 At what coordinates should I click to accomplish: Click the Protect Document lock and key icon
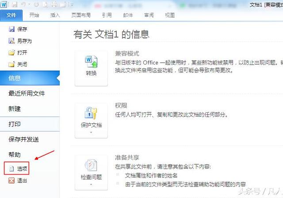[91, 113]
